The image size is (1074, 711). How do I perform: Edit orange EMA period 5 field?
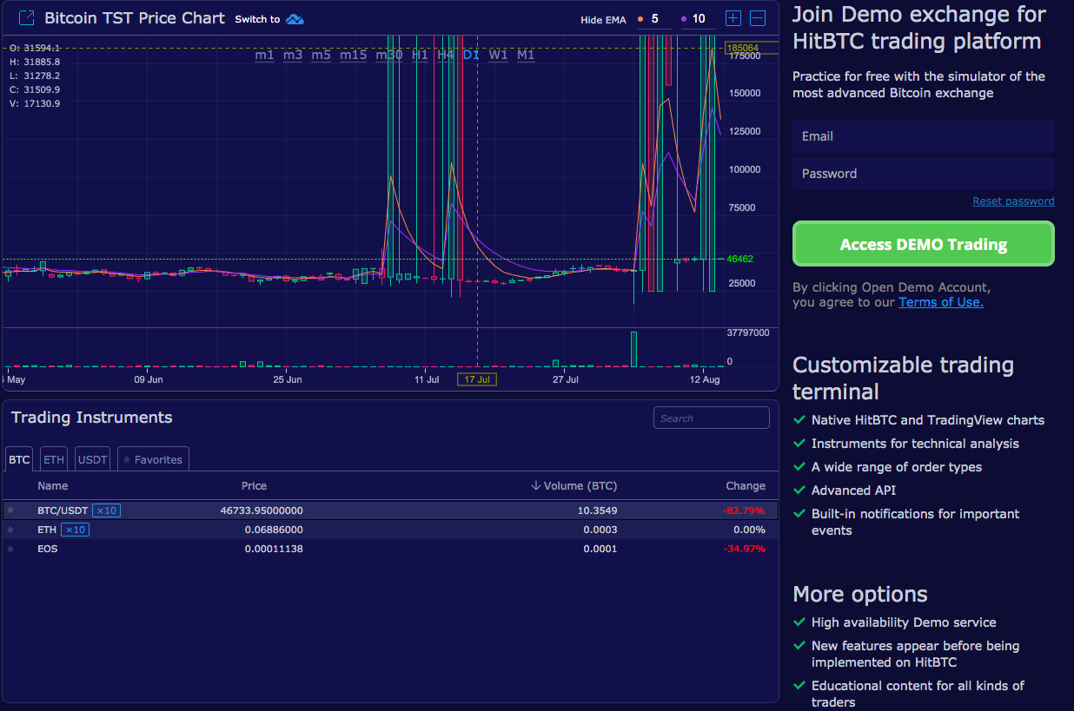[655, 18]
